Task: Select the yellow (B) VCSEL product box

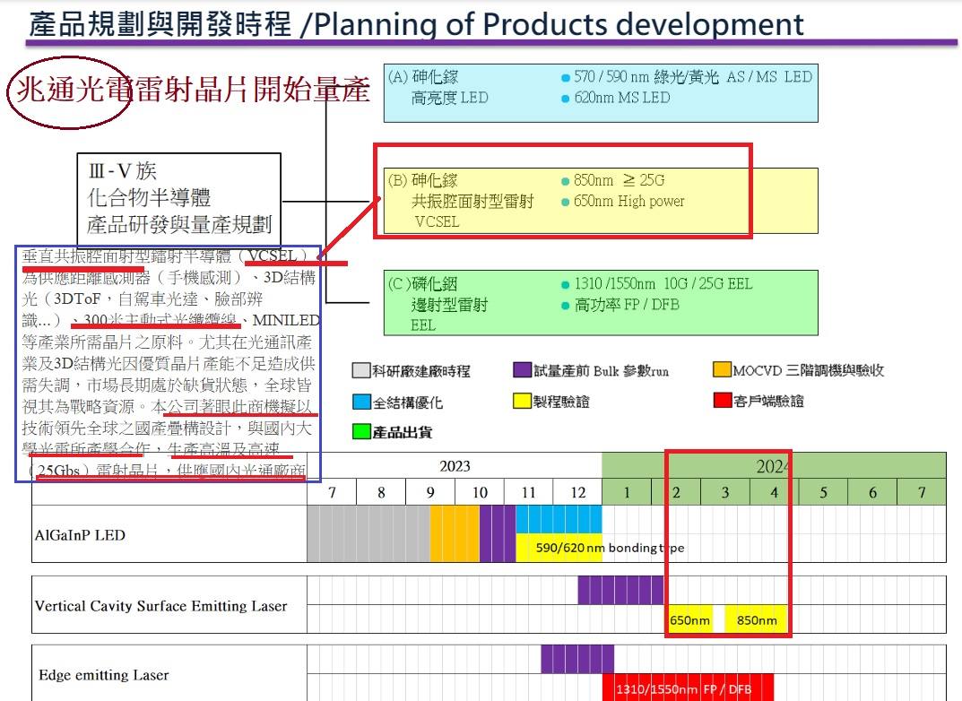Action: [x=601, y=201]
